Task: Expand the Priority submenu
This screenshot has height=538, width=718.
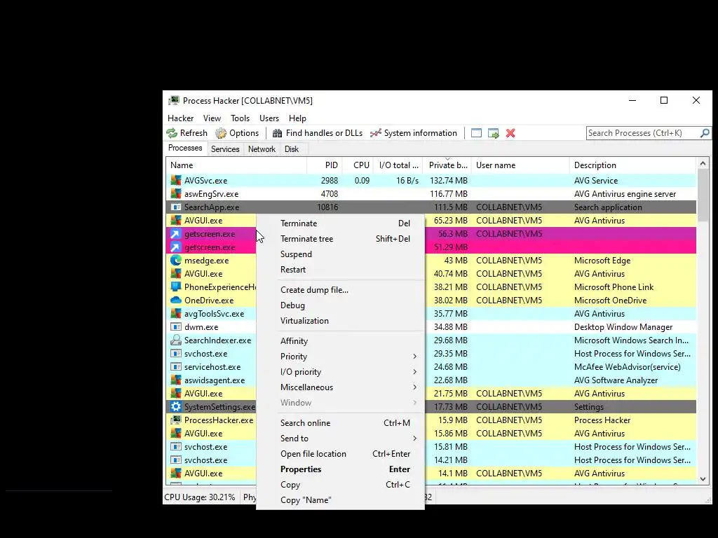Action: pyautogui.click(x=414, y=357)
